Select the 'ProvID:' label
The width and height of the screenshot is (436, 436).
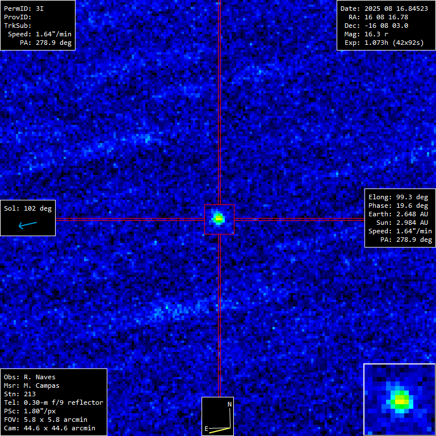[18, 17]
